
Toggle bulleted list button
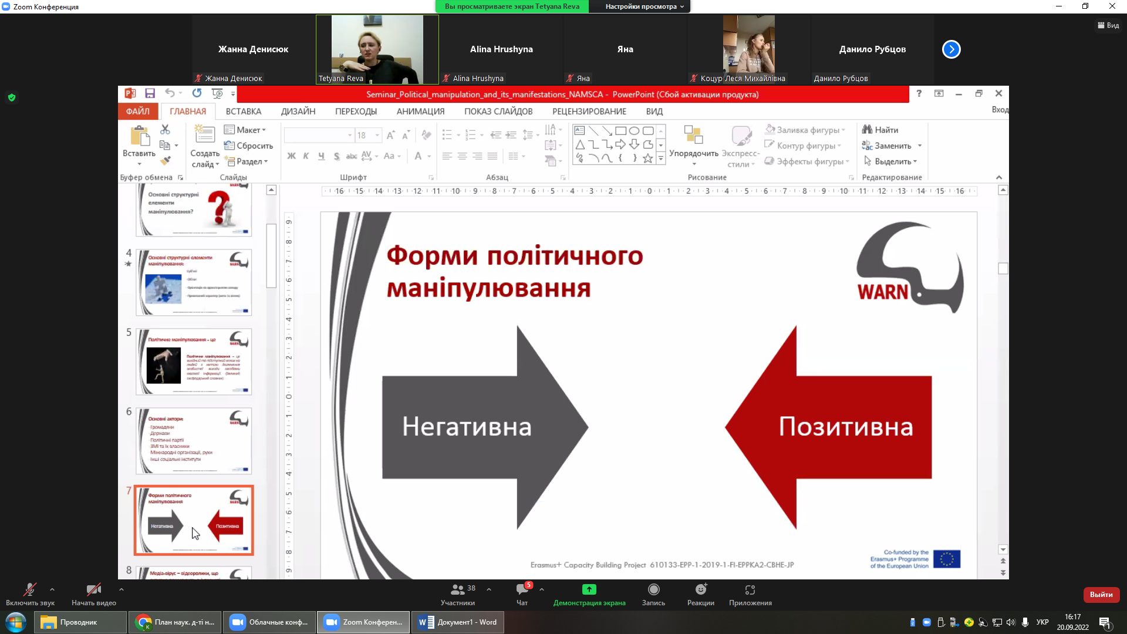[447, 136]
